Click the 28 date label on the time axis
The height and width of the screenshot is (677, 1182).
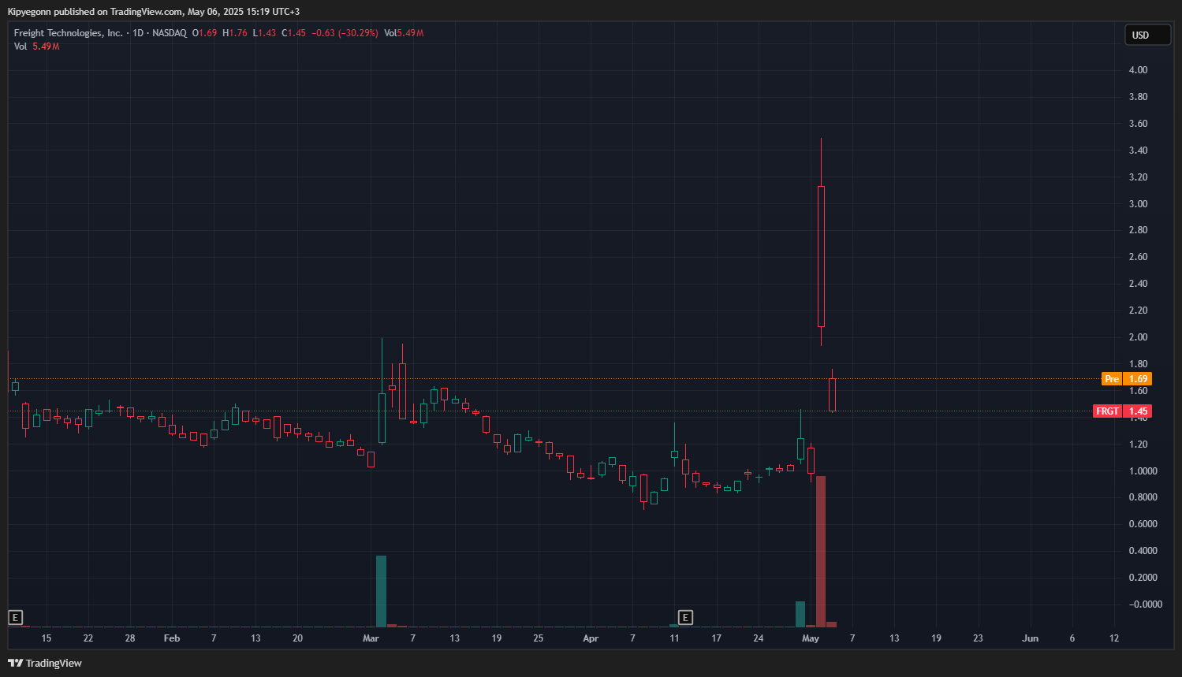click(130, 638)
